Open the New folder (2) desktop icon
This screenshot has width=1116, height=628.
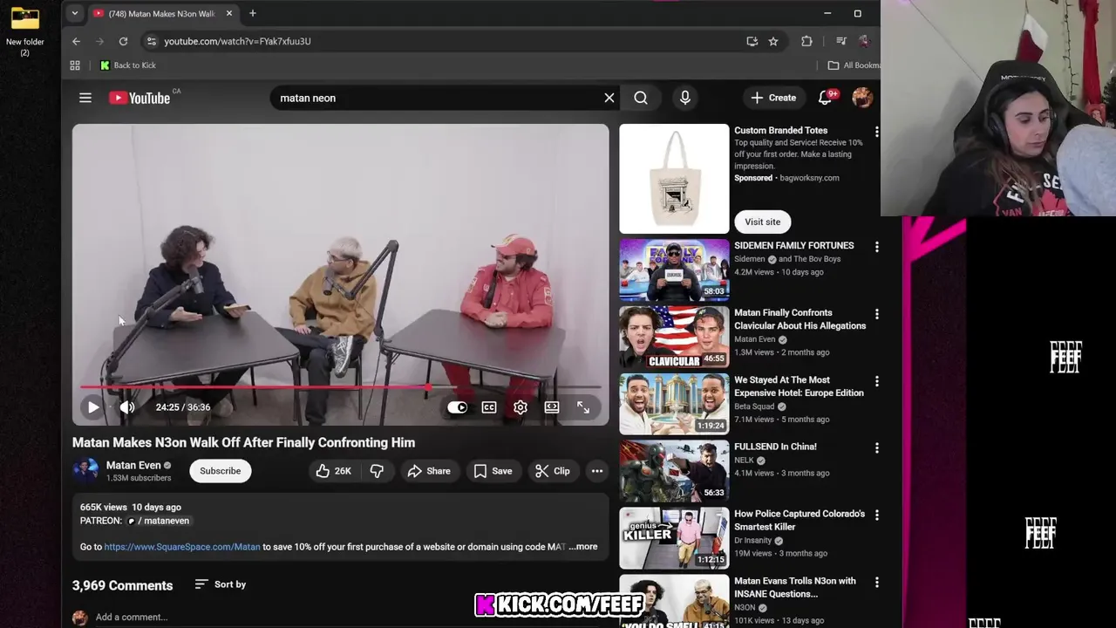(24, 31)
